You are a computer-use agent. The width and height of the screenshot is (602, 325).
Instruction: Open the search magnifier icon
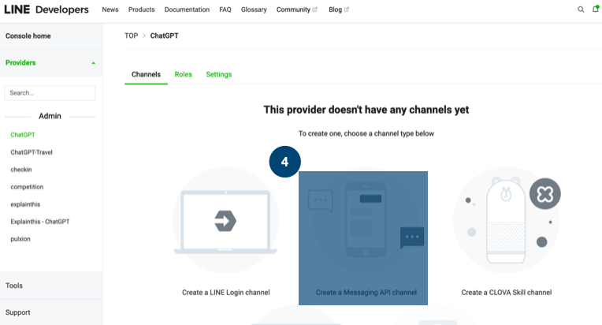click(x=581, y=9)
